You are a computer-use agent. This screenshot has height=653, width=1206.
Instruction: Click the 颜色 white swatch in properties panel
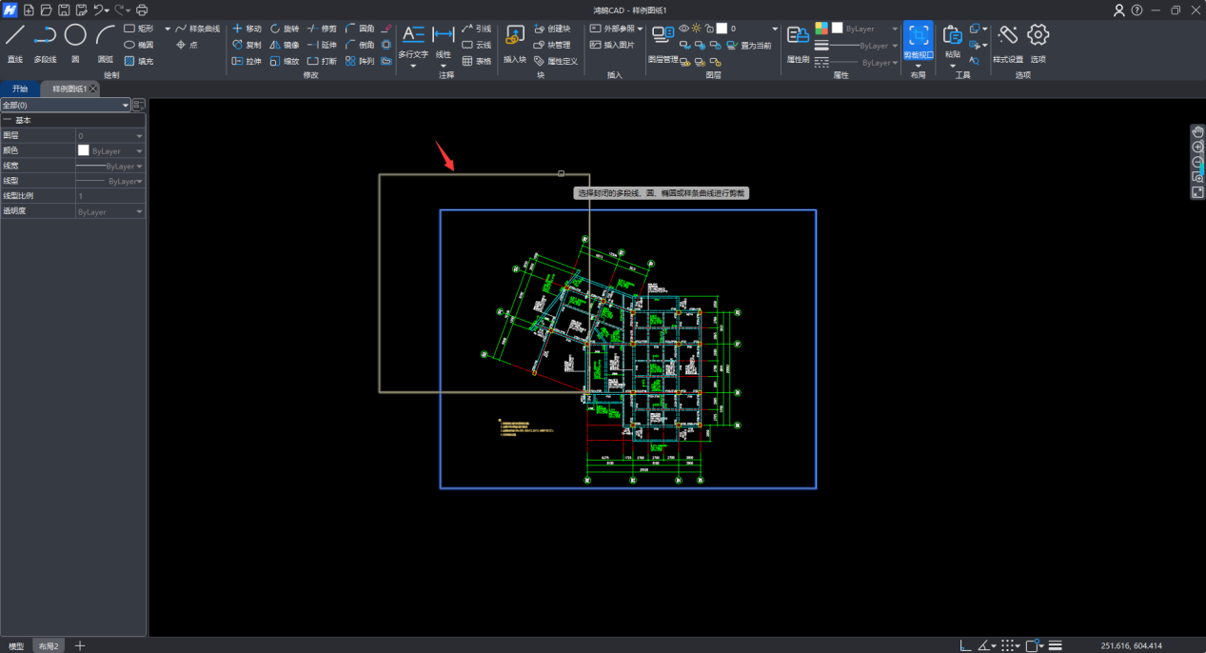pyautogui.click(x=84, y=150)
